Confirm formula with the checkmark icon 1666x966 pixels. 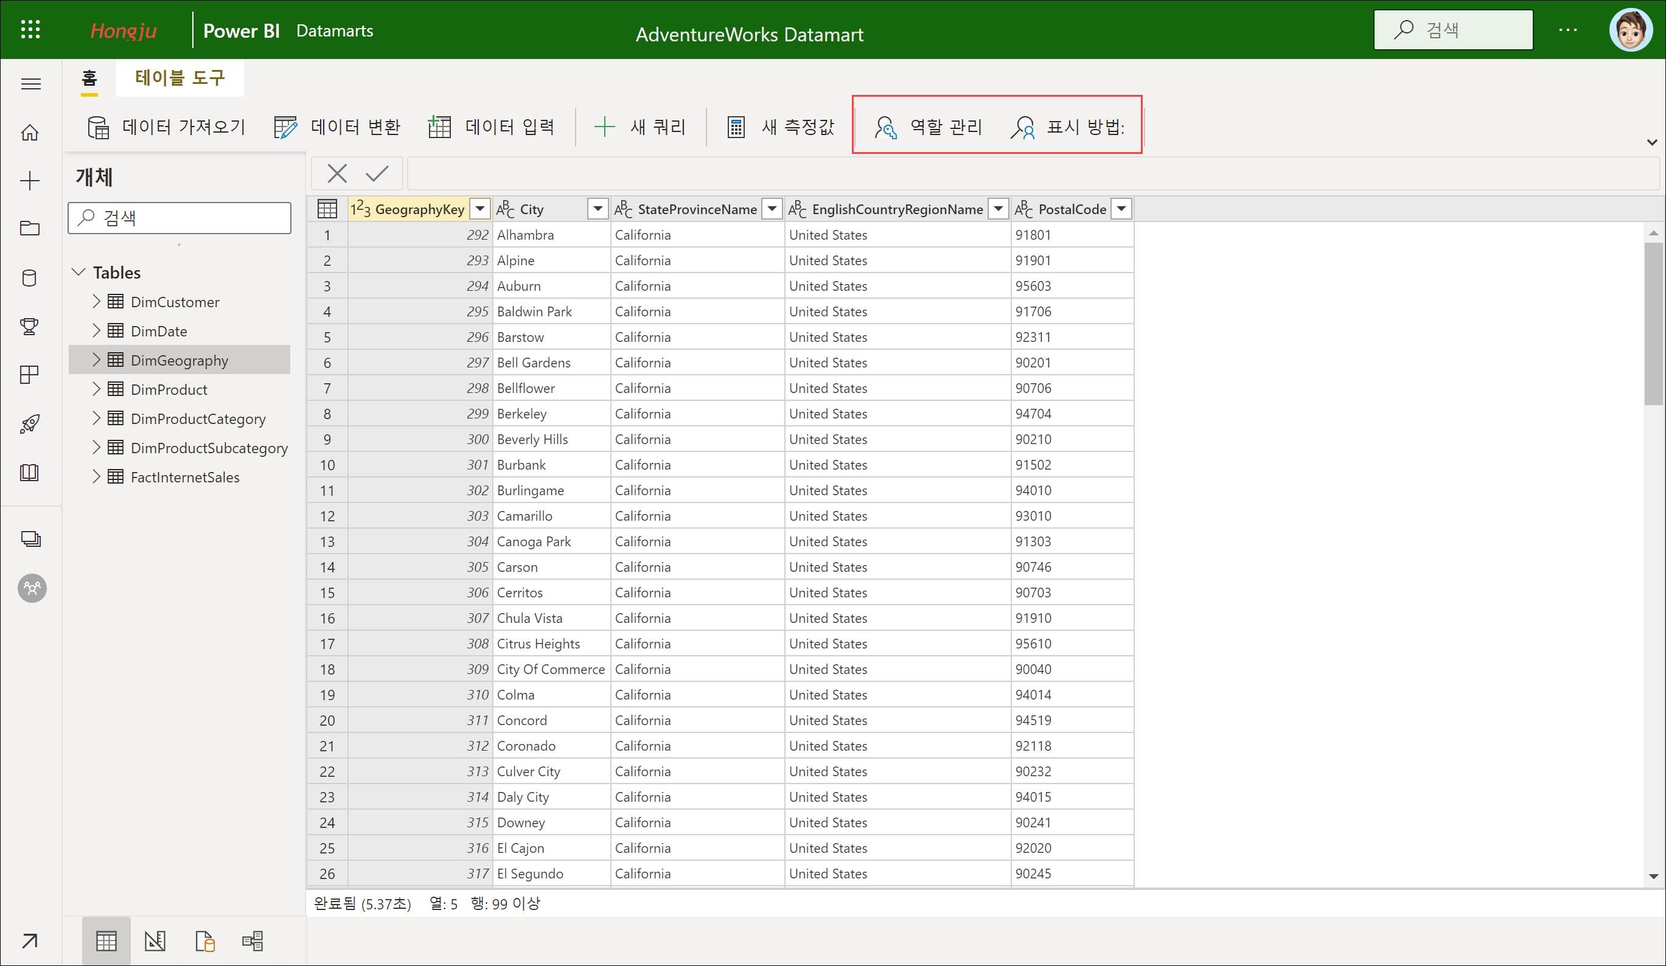[377, 174]
